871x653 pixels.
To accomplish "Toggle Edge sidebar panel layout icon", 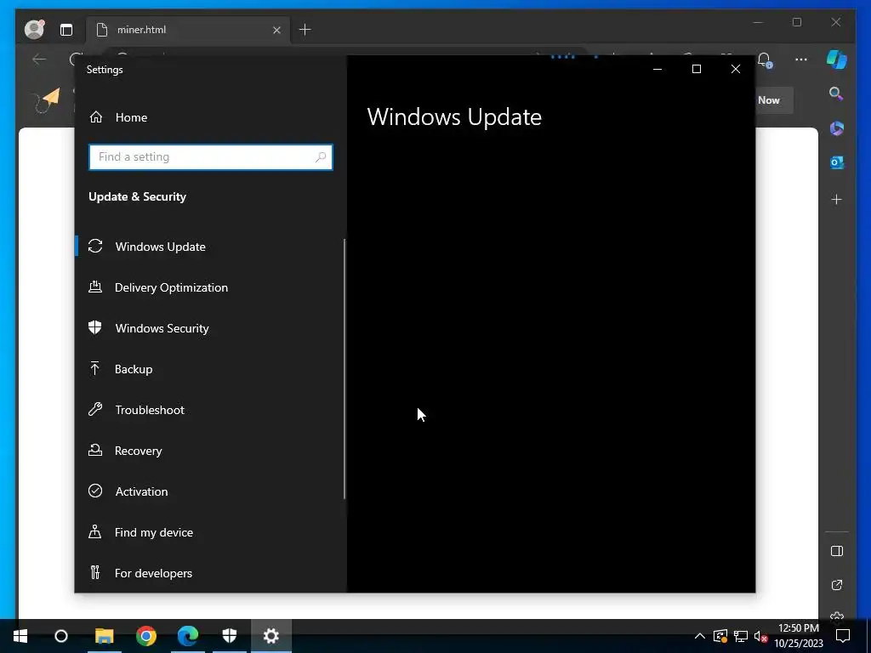I will pos(837,551).
